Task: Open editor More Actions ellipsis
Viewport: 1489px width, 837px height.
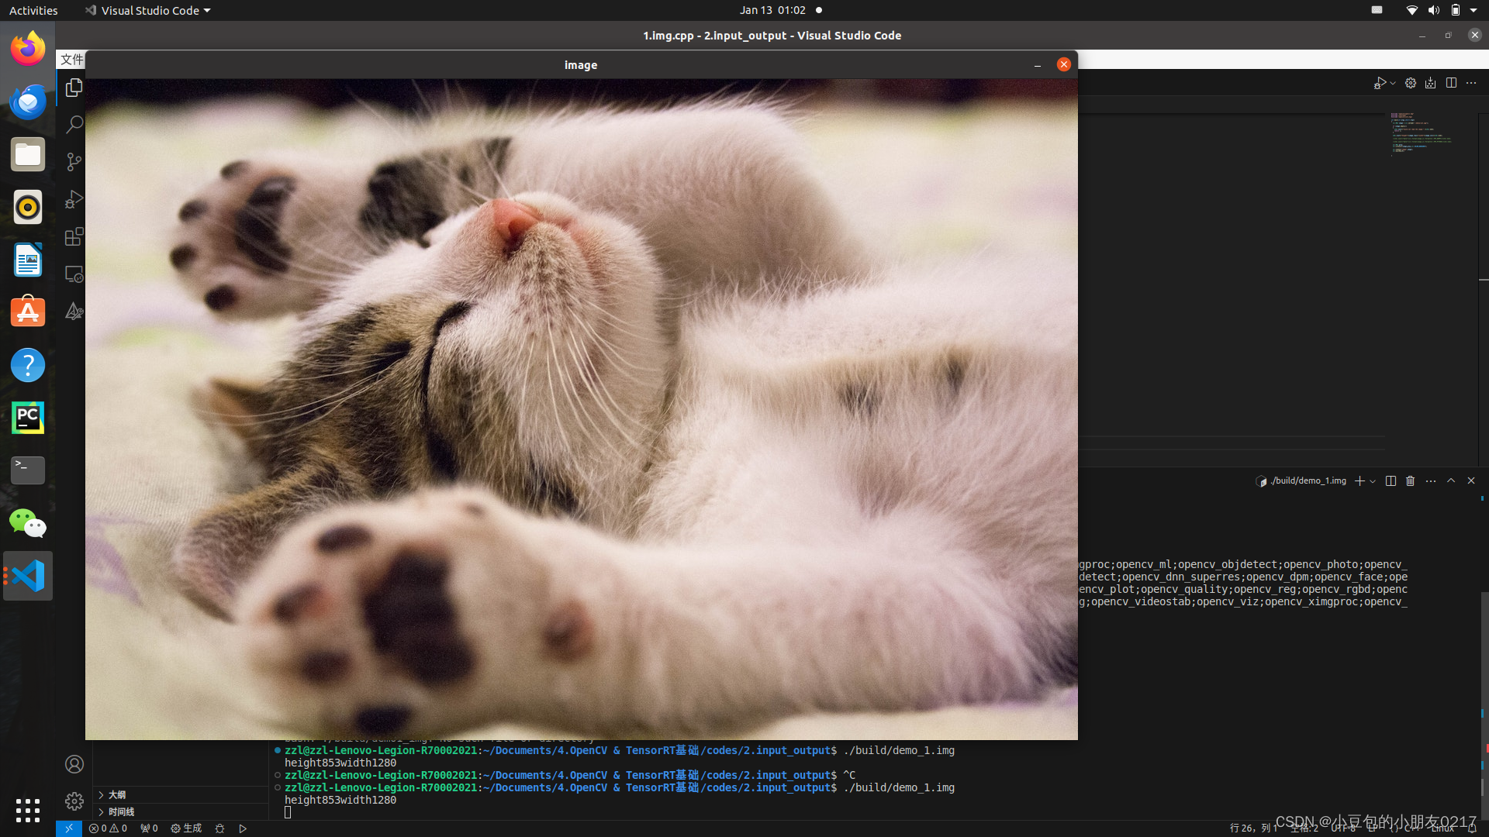Action: pos(1471,83)
